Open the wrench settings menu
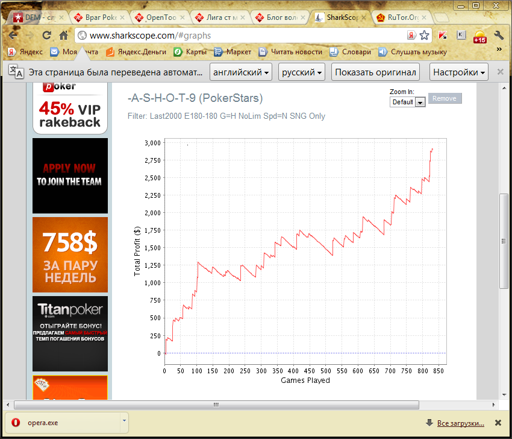 pyautogui.click(x=499, y=36)
